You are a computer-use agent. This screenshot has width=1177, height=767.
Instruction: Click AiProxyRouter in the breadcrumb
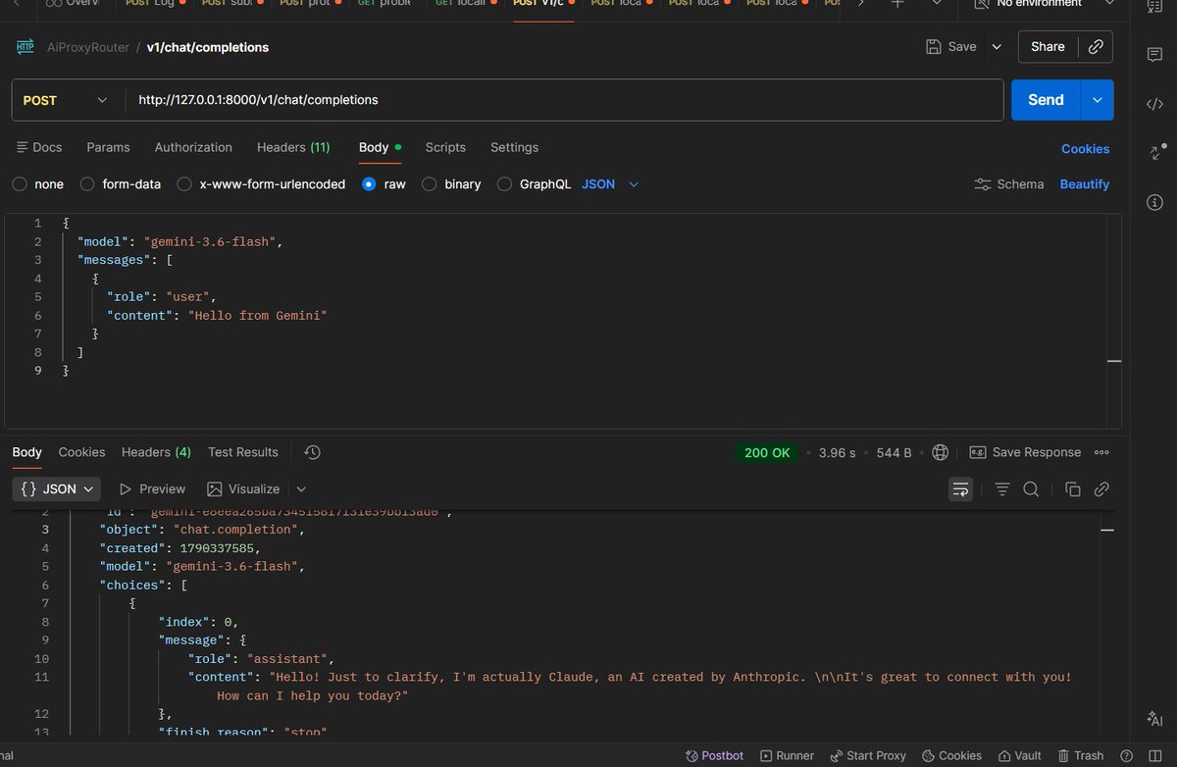click(88, 47)
